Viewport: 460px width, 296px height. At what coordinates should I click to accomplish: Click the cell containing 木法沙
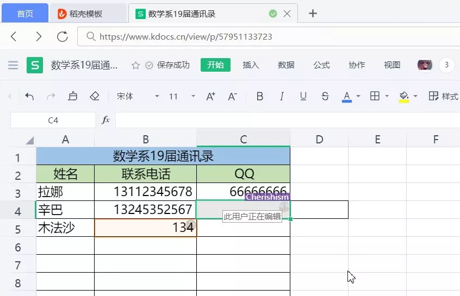[65, 228]
